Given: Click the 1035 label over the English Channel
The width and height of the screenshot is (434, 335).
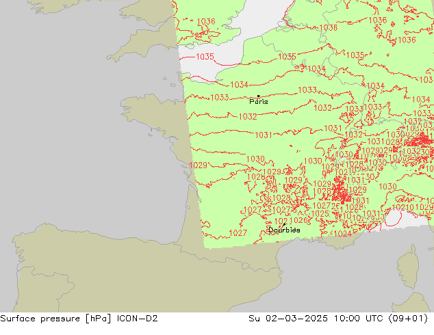Looking at the screenshot, I should point(205,56).
